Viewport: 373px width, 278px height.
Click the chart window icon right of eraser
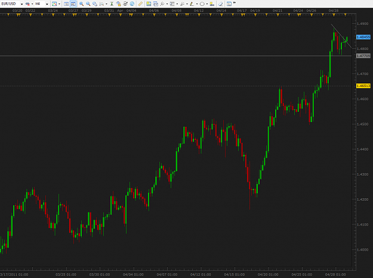(x=229, y=4)
